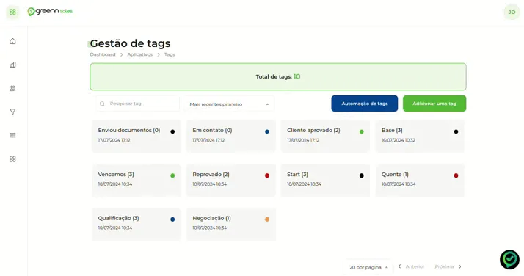Open the Qualificação (3) tag name
The height and width of the screenshot is (276, 524).
coord(118,218)
